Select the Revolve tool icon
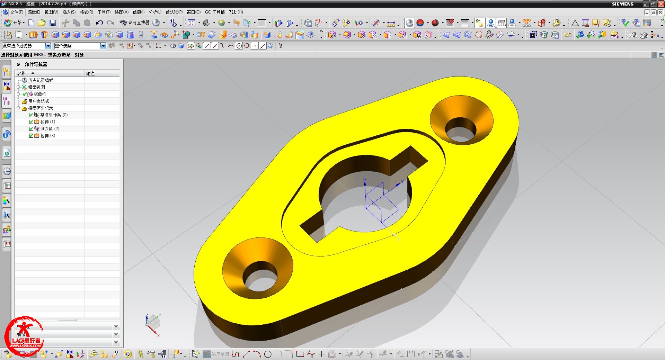This screenshot has width=665, height=360. tap(44, 35)
